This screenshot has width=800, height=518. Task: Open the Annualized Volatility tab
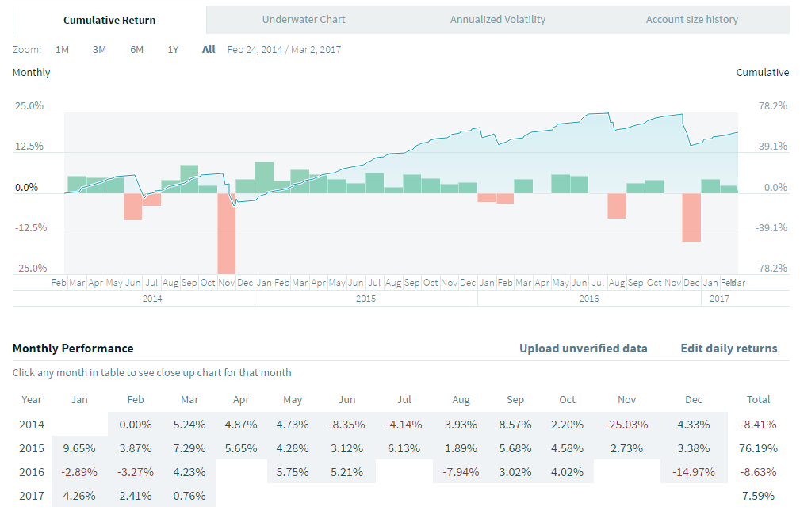[498, 20]
